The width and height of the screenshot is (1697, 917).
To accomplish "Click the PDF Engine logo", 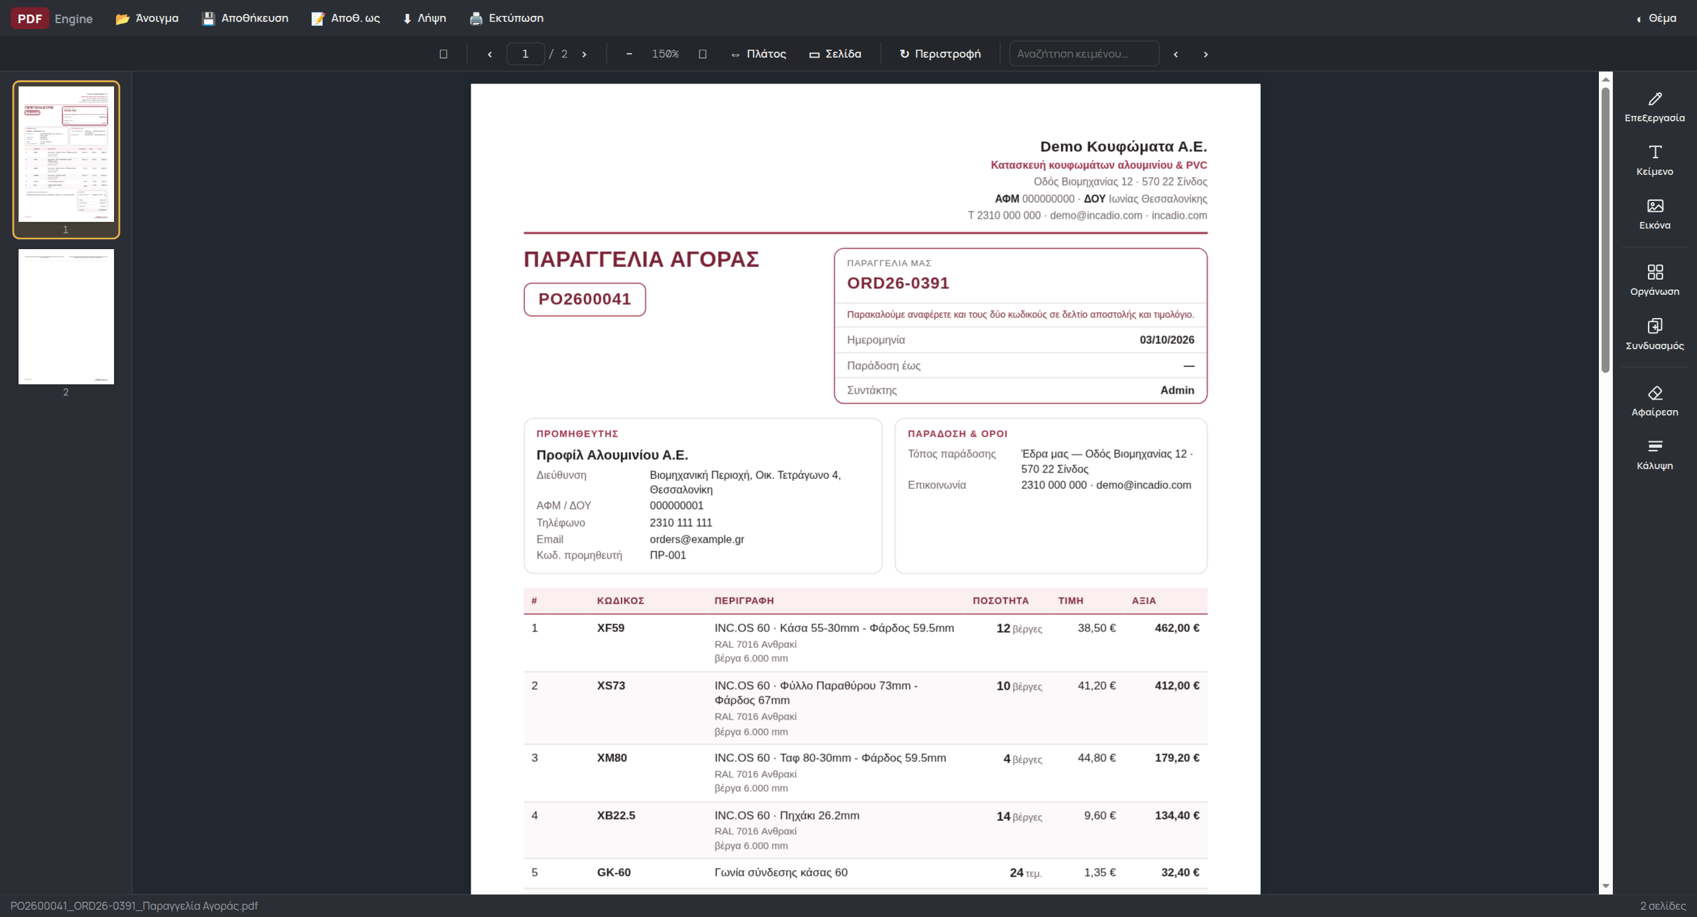I will pos(52,18).
